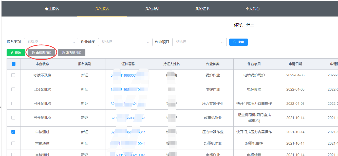
Task: Switch to 我的报名 tab
Action: (x=102, y=9)
